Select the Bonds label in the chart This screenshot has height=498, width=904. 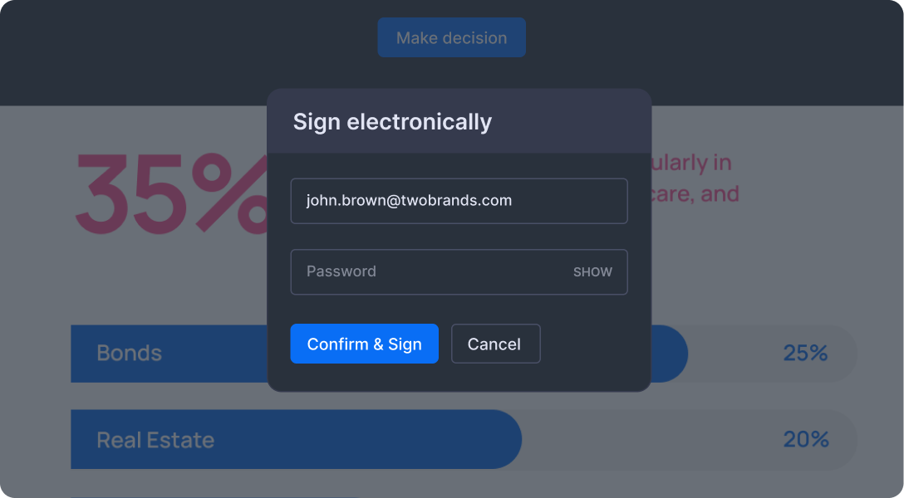[x=129, y=354]
